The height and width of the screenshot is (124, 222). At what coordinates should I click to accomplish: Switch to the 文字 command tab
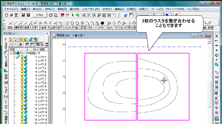[34, 28]
